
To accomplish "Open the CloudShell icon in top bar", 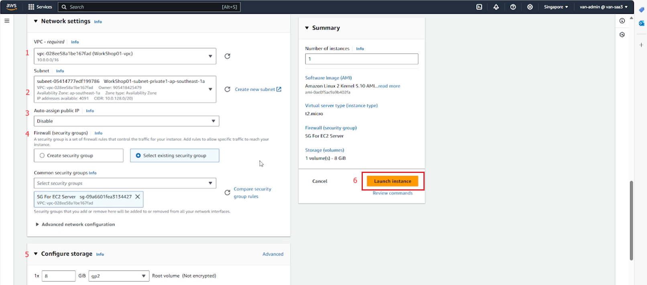I will [x=479, y=7].
